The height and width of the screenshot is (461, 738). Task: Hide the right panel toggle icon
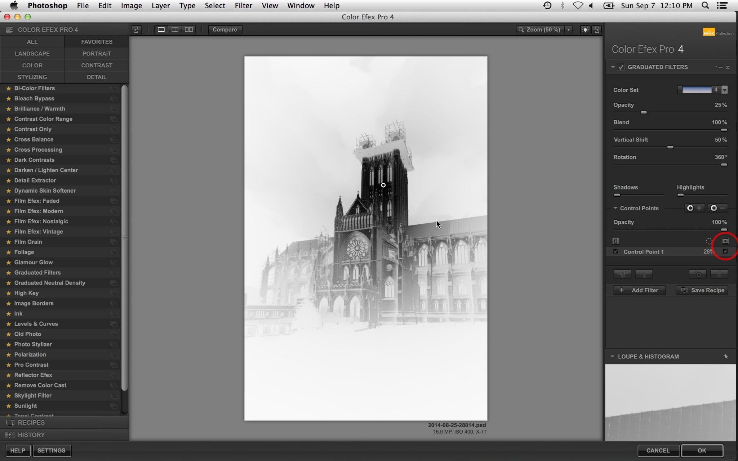click(x=597, y=30)
